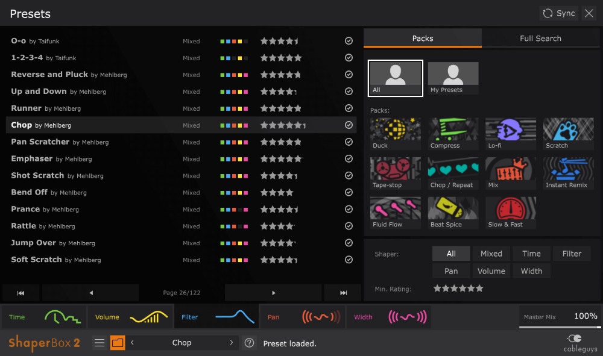
Task: Load the previous preset with left chevron
Action: click(132, 343)
